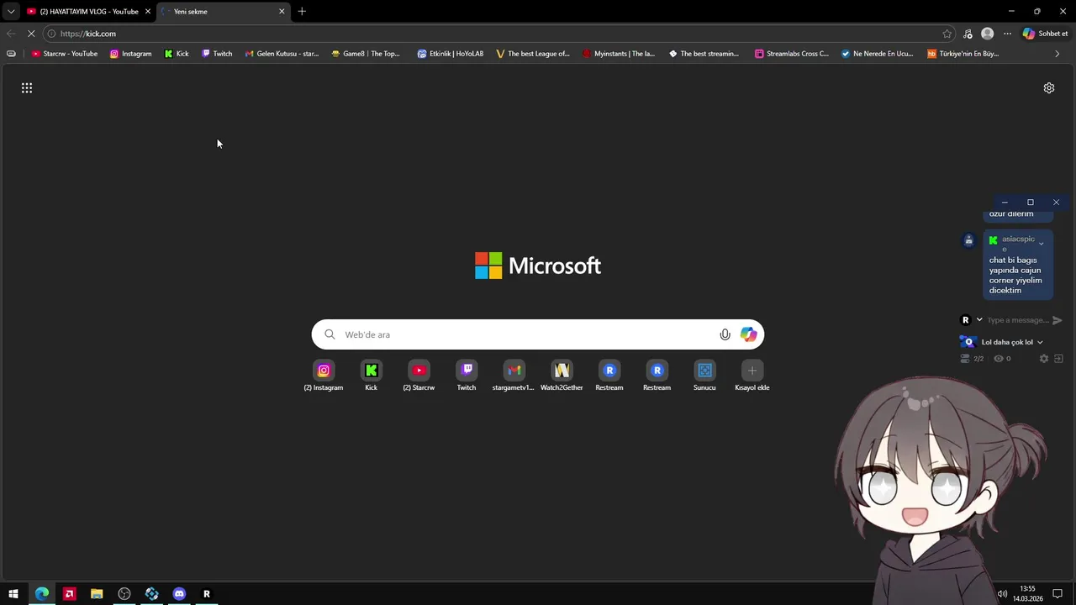The image size is (1076, 605).
Task: Add this page to favorites star
Action: 947,34
